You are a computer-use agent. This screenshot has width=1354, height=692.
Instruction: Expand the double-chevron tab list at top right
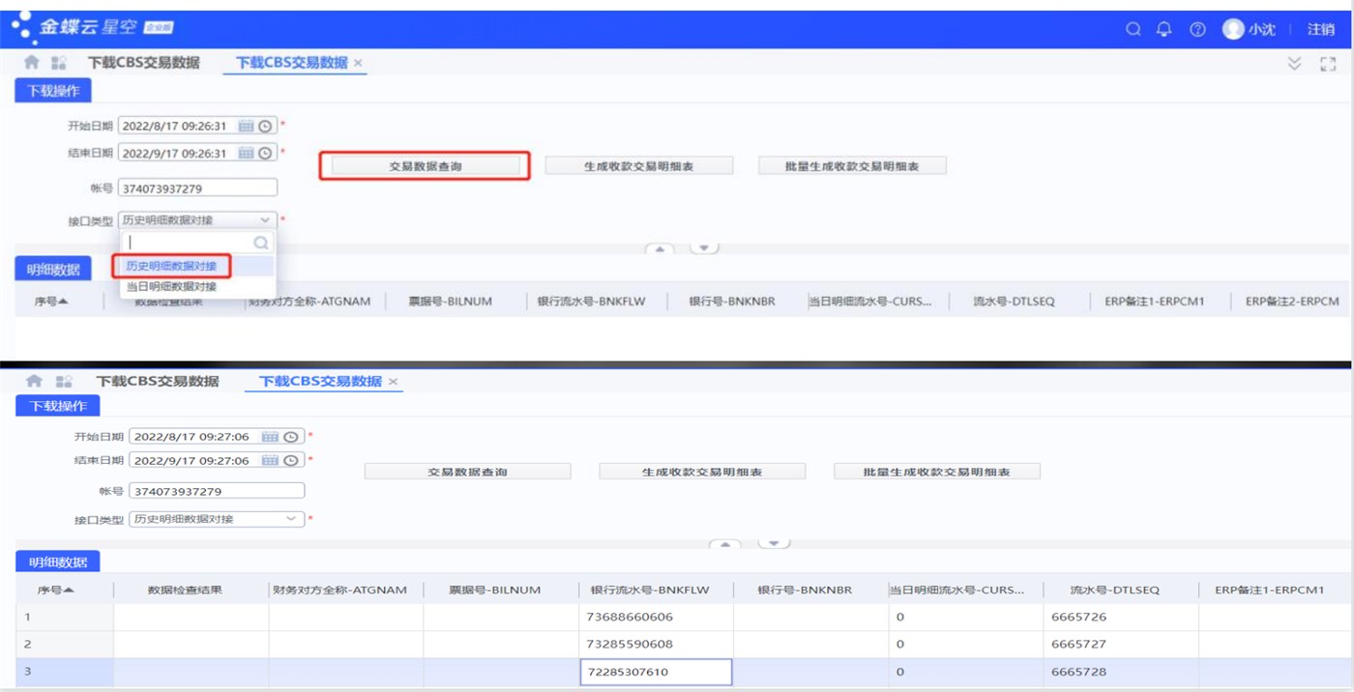[1295, 64]
